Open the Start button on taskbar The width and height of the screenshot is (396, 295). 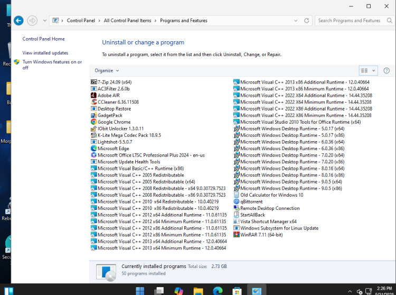140,291
